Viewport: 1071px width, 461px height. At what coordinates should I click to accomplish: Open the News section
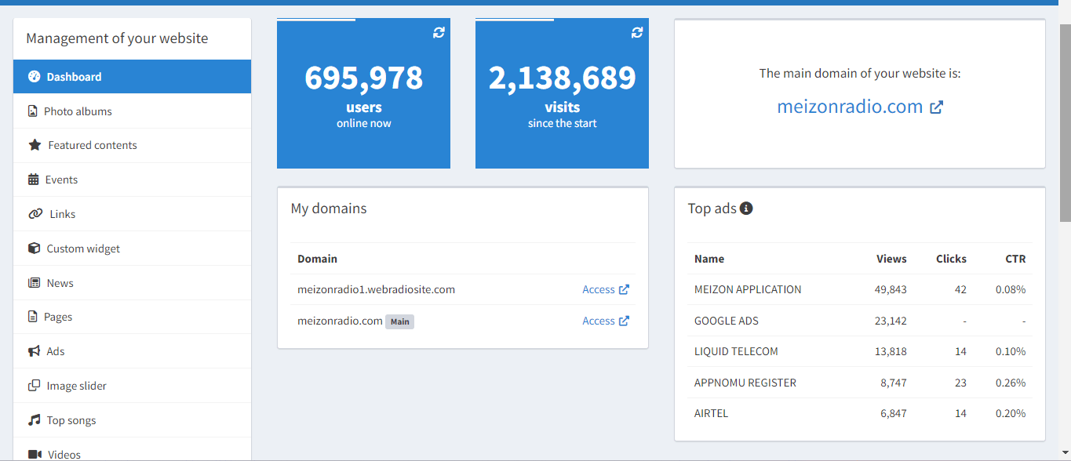(x=60, y=283)
